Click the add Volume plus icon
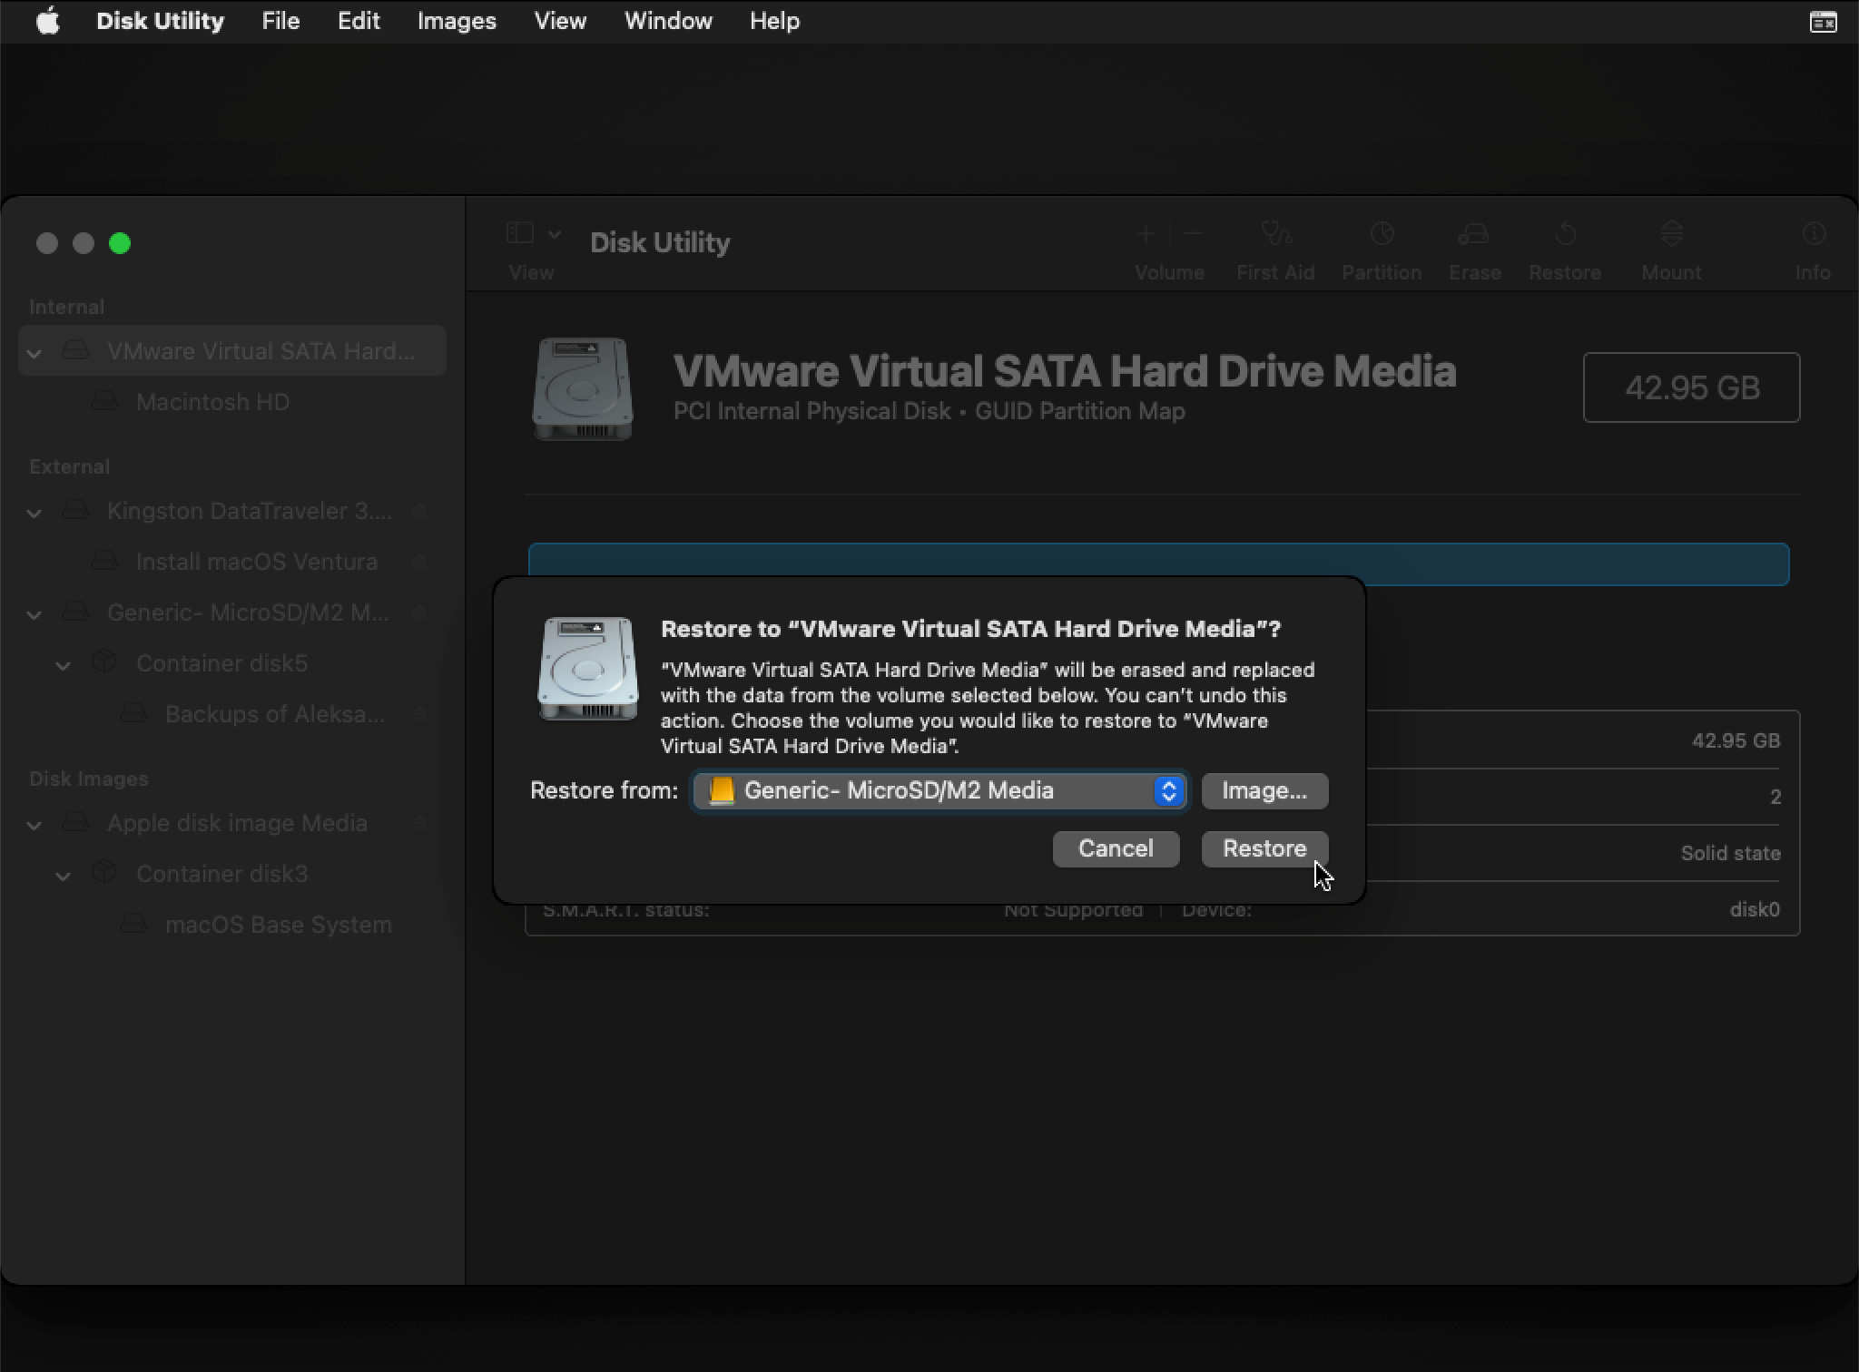The height and width of the screenshot is (1372, 1859). [1146, 234]
